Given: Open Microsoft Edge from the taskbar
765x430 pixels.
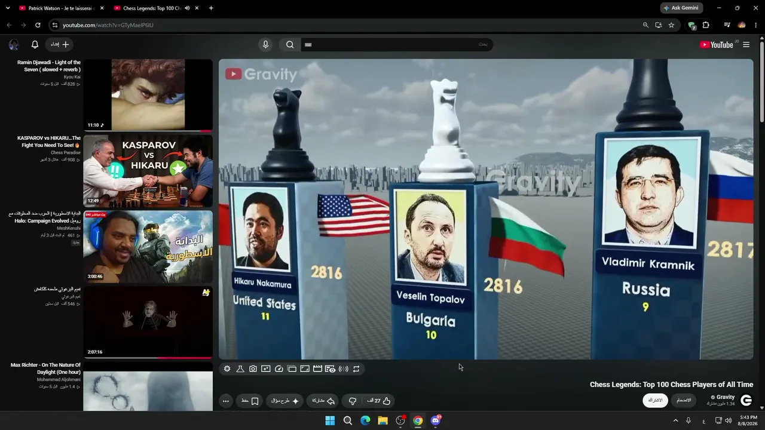Looking at the screenshot, I should click(365, 420).
